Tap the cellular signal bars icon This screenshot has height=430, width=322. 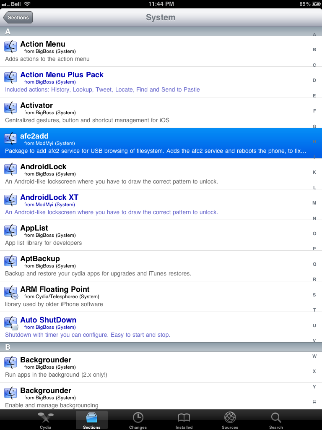click(5, 4)
